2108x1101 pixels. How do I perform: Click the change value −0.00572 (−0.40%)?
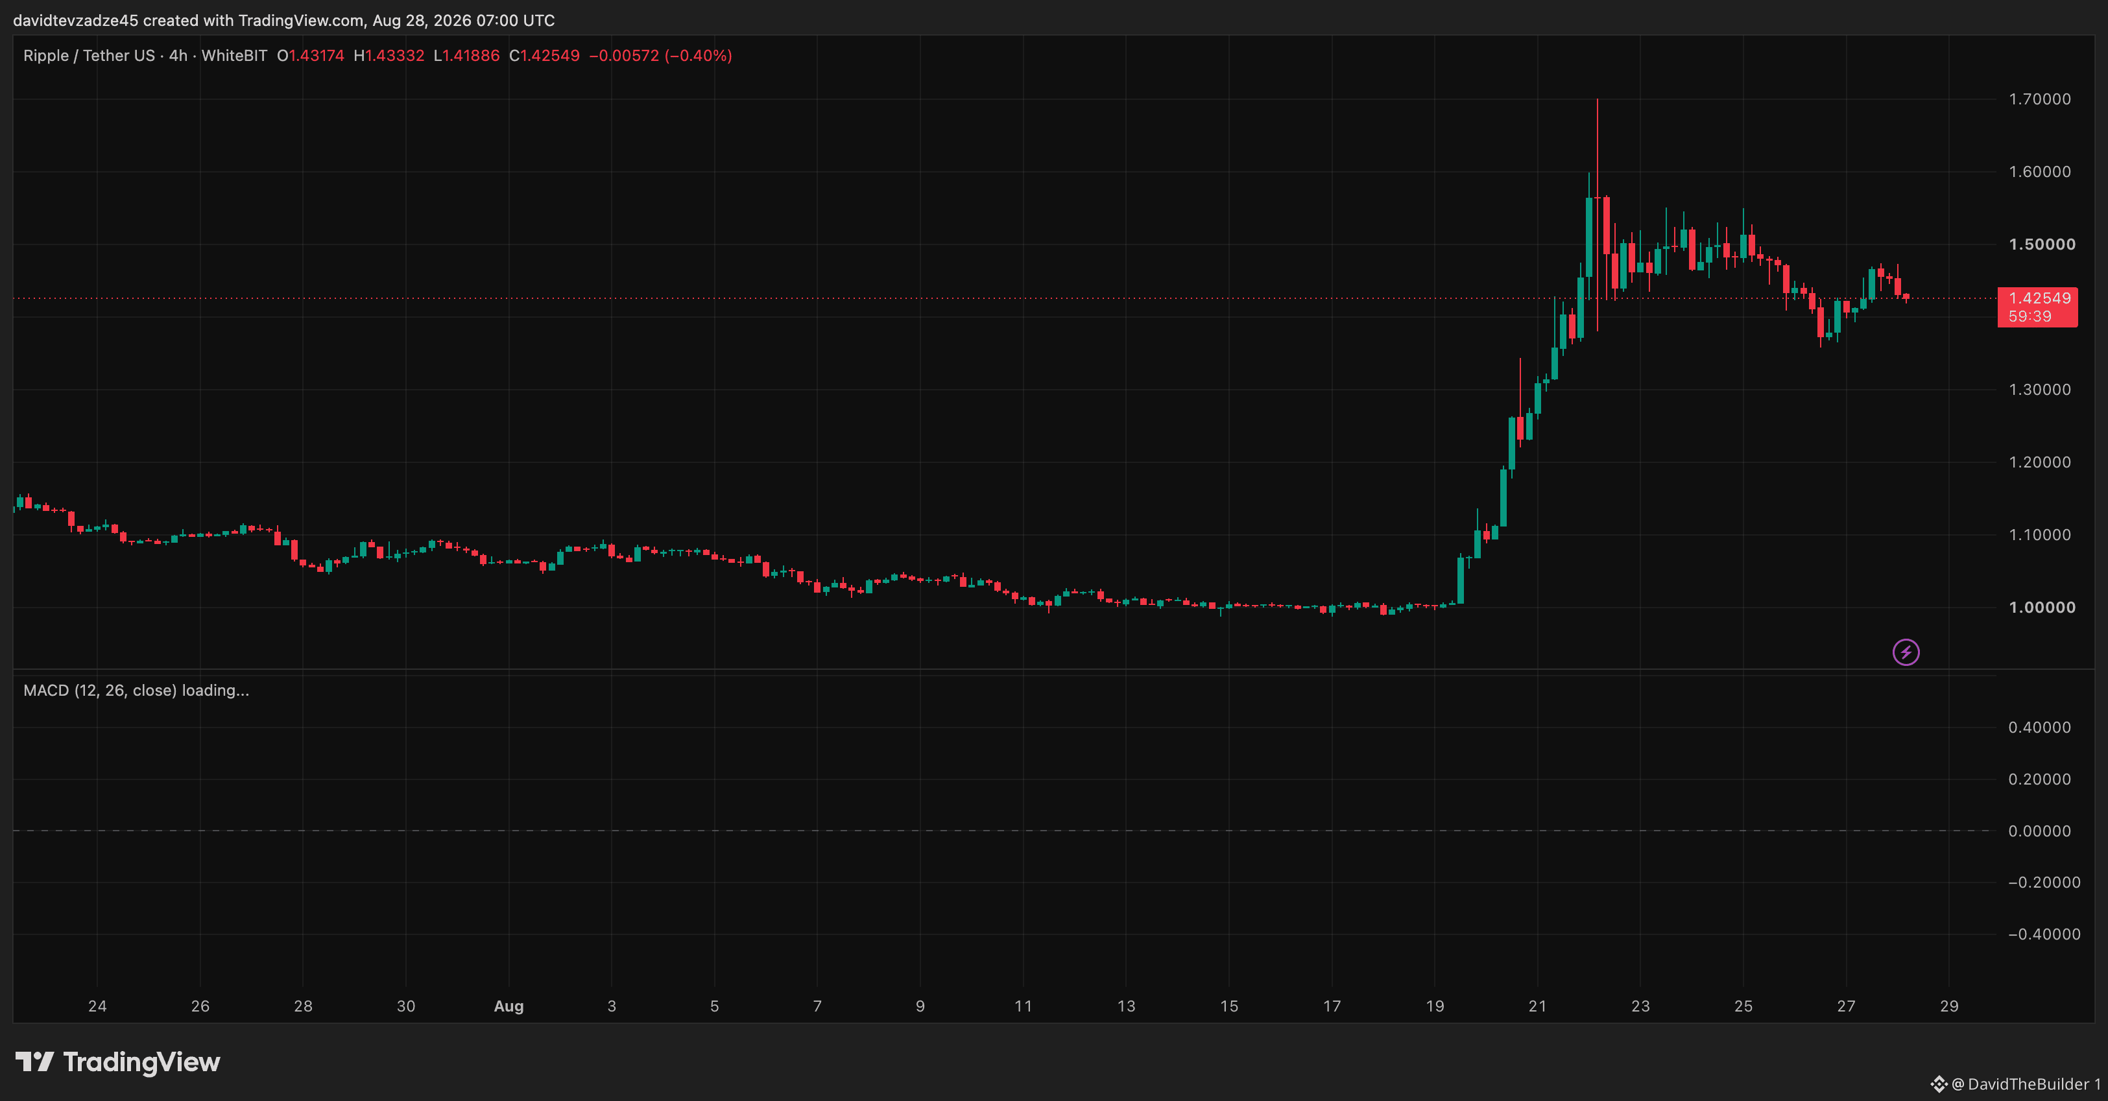660,56
